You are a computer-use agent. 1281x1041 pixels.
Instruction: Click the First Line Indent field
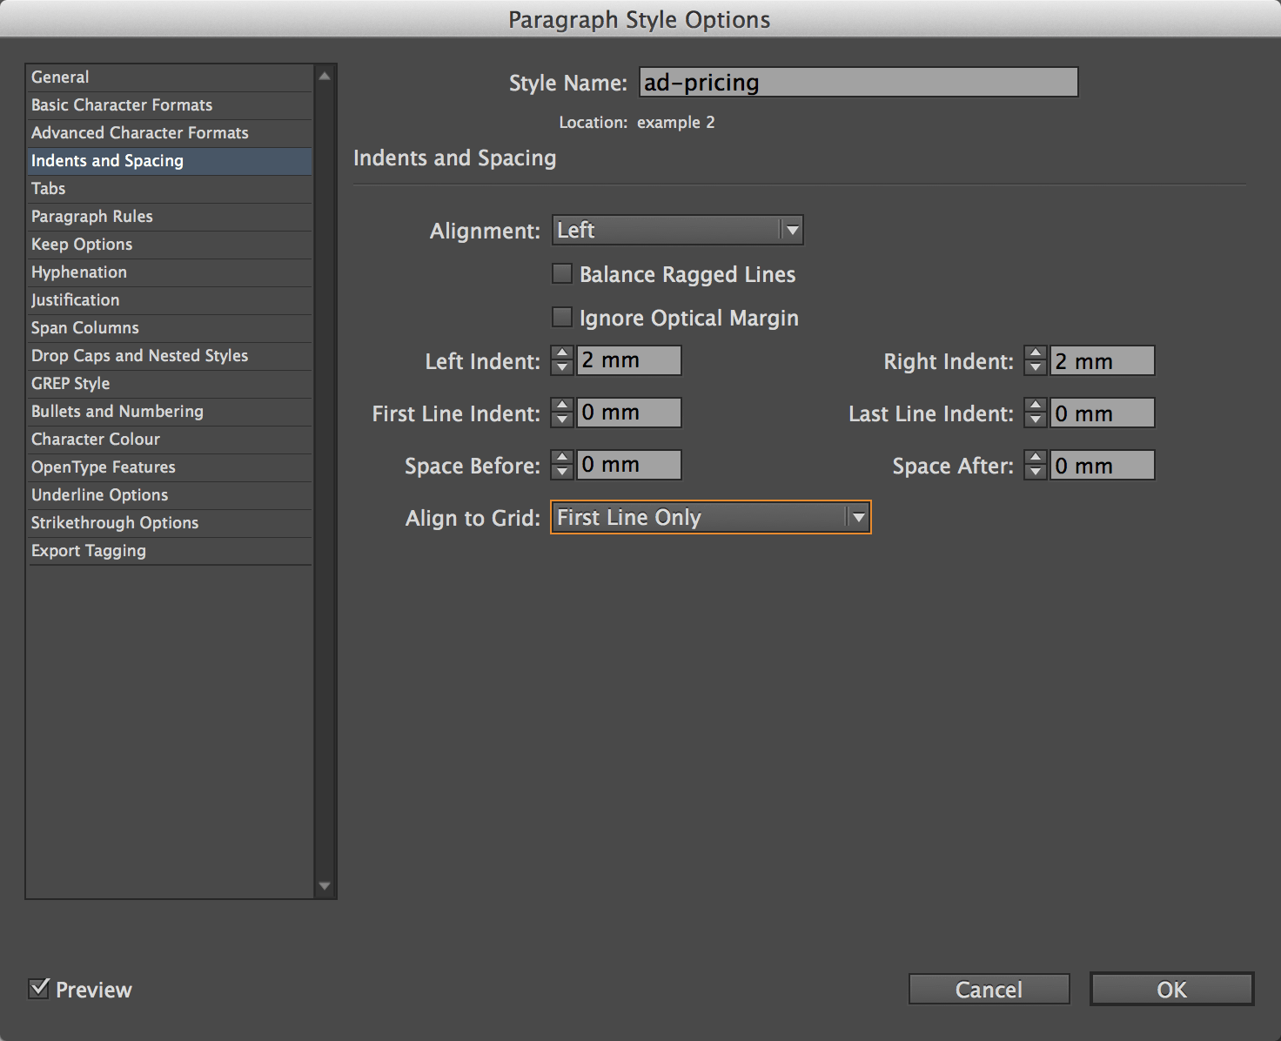[629, 413]
